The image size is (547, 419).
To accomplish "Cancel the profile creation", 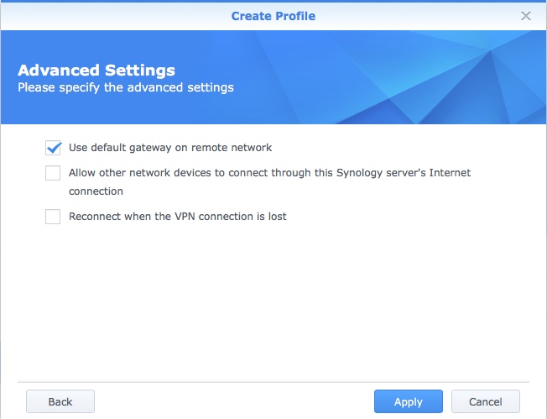I will pyautogui.click(x=485, y=401).
